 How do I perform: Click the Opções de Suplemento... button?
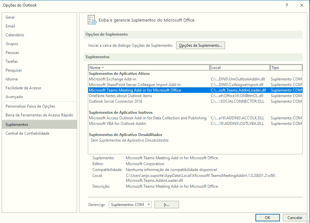click(x=201, y=45)
